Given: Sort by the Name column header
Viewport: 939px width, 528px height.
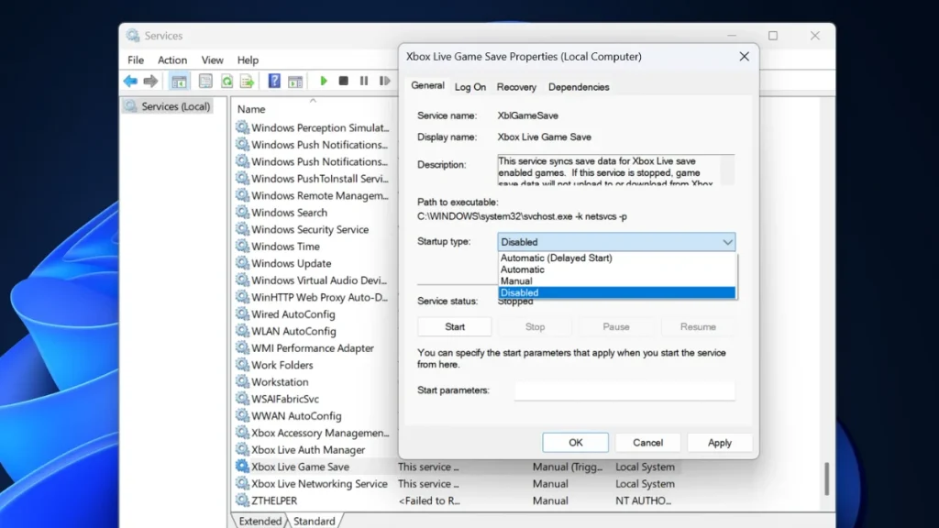Looking at the screenshot, I should tap(251, 109).
